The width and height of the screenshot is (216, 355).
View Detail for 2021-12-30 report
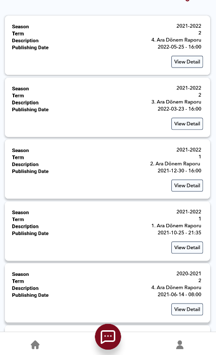click(x=187, y=186)
